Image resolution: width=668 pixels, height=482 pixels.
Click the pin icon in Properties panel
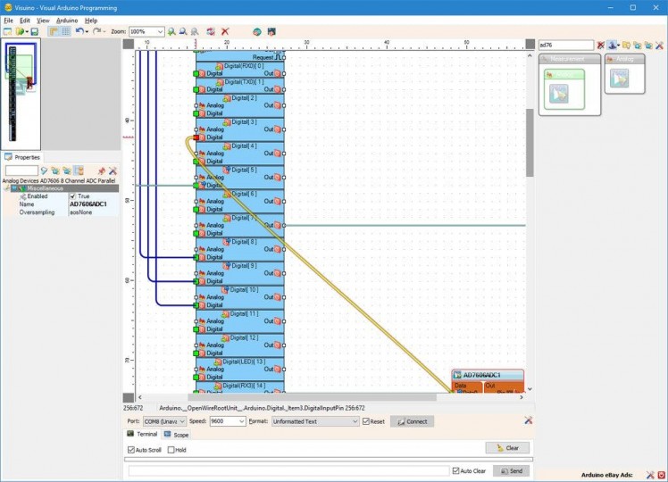pos(101,170)
